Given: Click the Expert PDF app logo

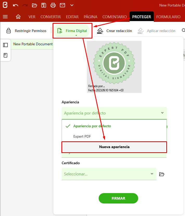Looking at the screenshot, I should (x=5, y=5).
